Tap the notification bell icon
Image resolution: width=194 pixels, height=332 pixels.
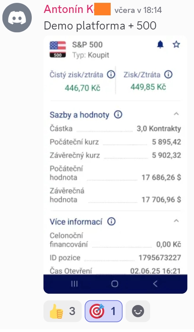coord(161,44)
